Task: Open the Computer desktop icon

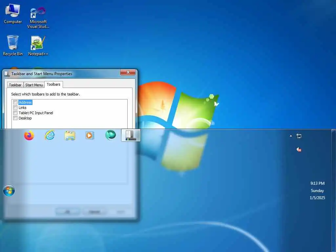Action: click(x=13, y=14)
